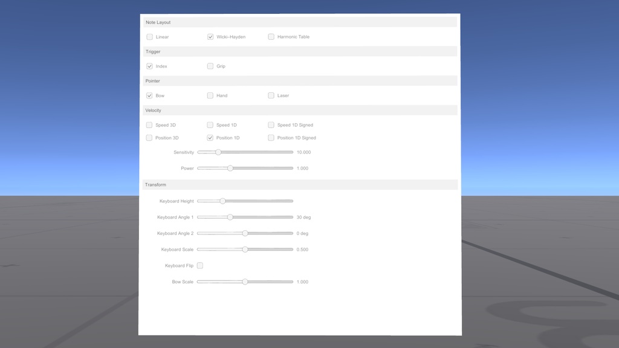Click the Keyboard Angle 1 slider handle

pyautogui.click(x=230, y=217)
